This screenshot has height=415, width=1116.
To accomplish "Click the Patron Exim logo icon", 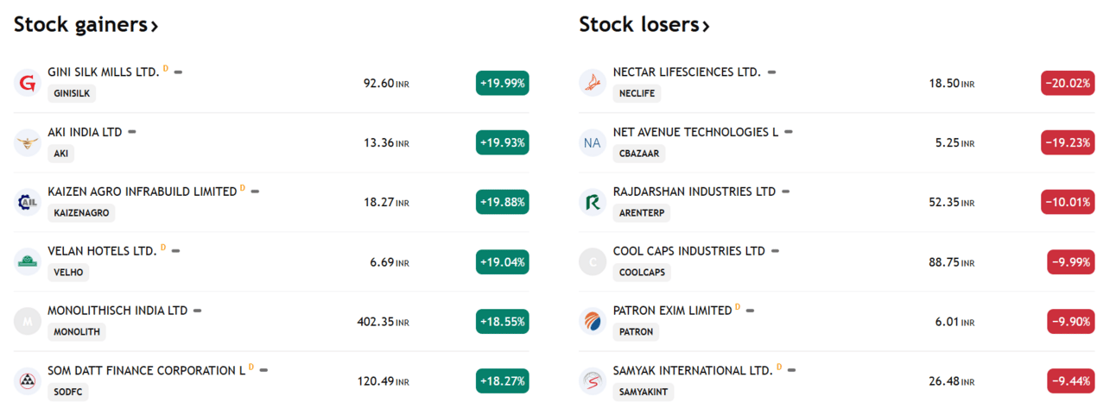I will 593,321.
